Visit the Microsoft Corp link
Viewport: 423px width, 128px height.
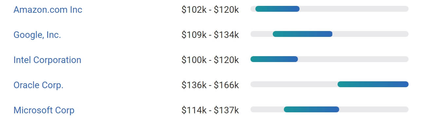click(44, 110)
